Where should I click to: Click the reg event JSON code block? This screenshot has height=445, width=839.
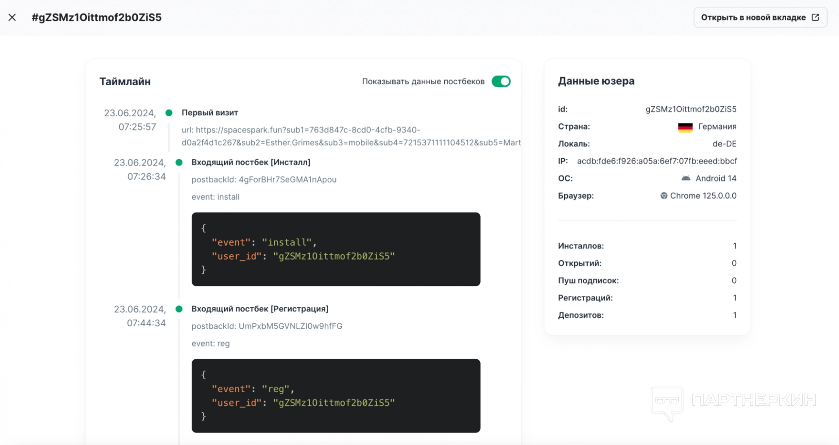(336, 396)
